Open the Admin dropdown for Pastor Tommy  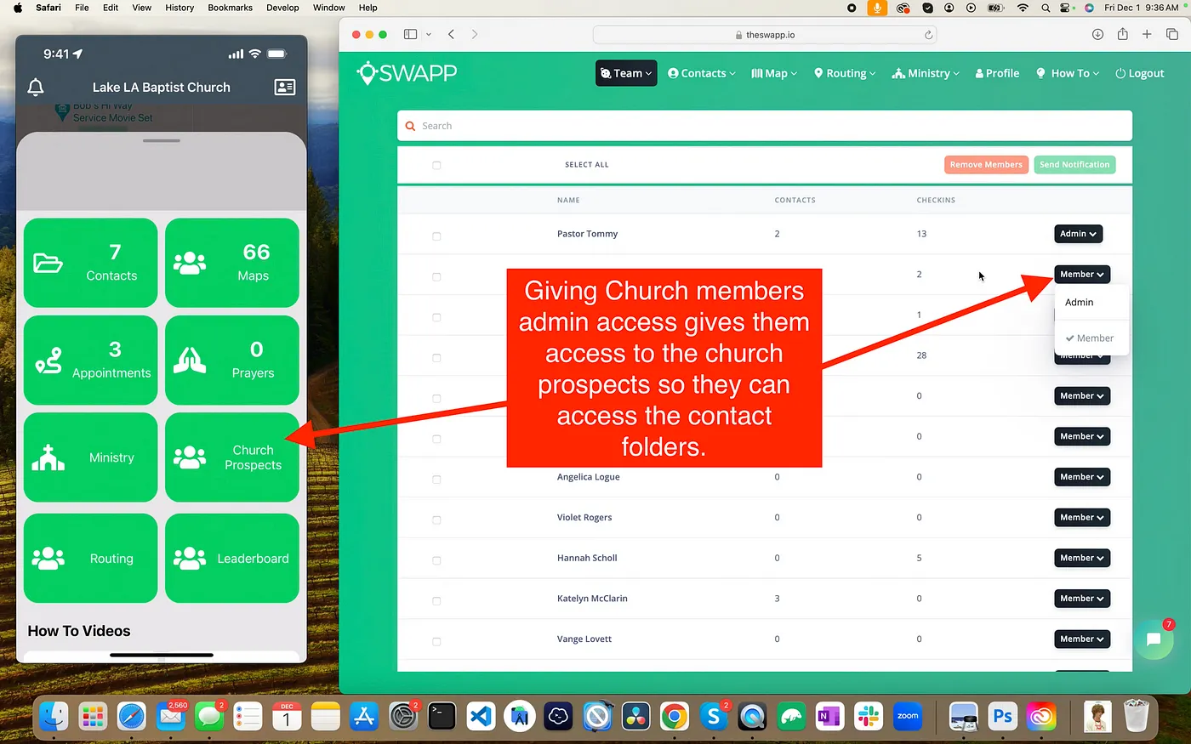1078,233
